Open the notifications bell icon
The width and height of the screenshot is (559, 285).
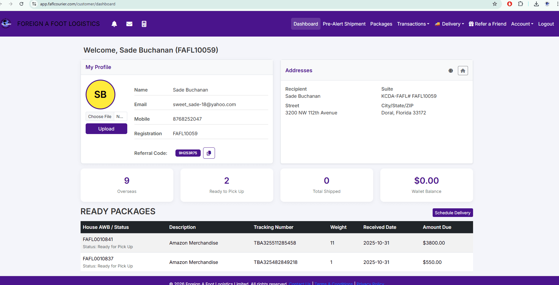coord(114,24)
